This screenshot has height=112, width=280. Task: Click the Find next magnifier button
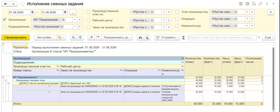click(80, 38)
